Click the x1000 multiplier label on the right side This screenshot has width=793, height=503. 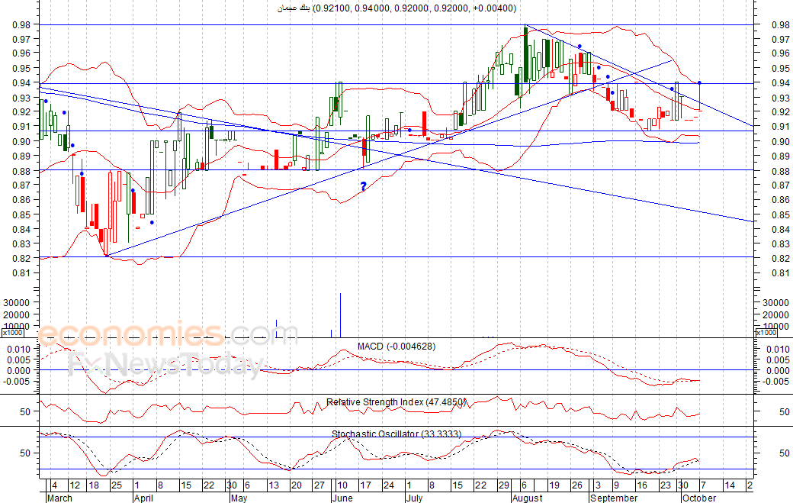point(766,333)
